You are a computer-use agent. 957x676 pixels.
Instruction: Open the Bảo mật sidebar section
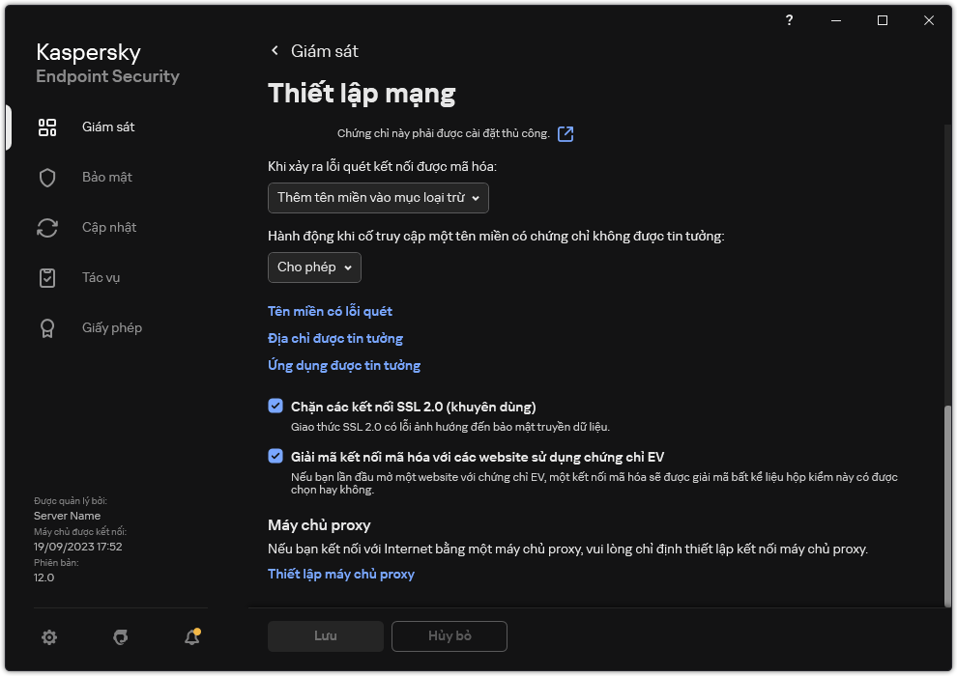(106, 178)
